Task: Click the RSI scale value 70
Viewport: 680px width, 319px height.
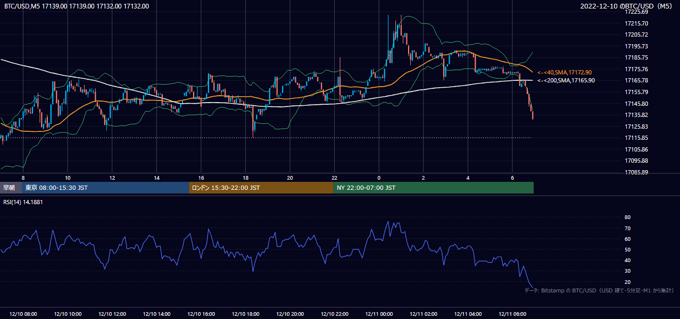Action: coord(627,228)
